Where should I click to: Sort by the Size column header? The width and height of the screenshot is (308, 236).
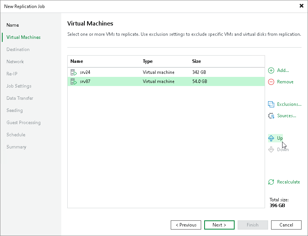pyautogui.click(x=197, y=61)
